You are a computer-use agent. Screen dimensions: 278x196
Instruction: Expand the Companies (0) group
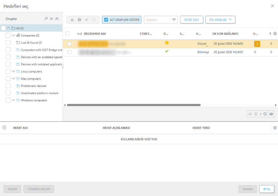point(13,35)
